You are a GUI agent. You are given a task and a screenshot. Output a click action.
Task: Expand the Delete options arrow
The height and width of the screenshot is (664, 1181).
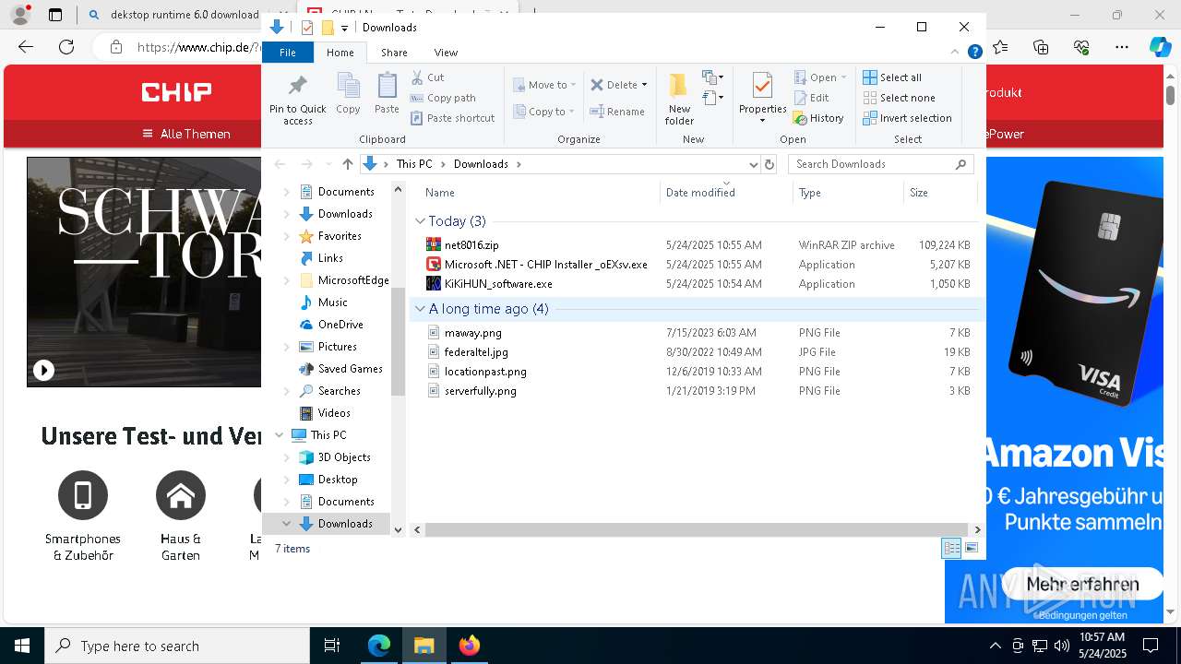644,85
